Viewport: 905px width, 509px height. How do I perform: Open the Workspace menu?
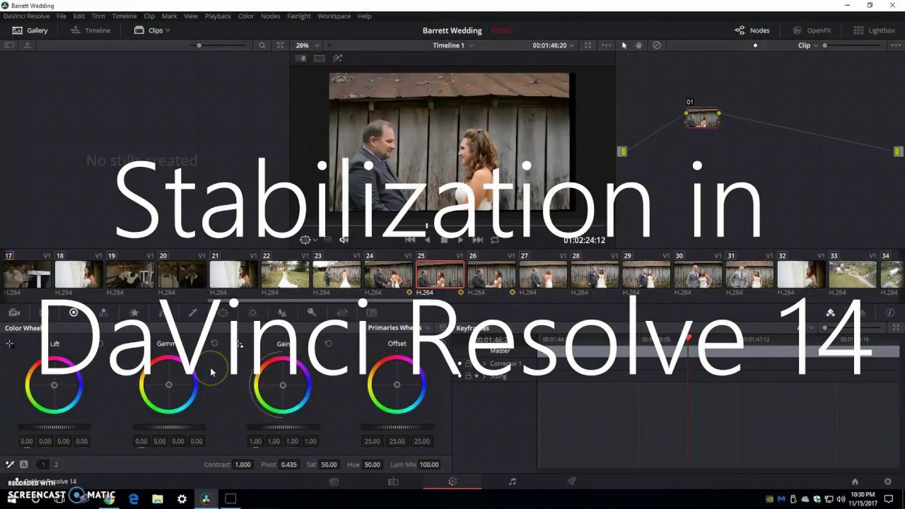334,16
